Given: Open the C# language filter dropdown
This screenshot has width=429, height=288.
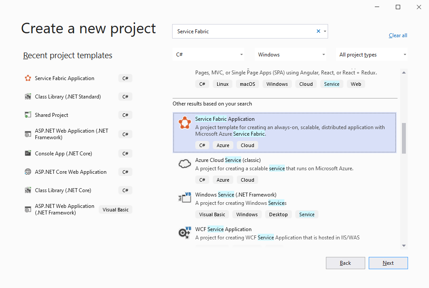Looking at the screenshot, I should [x=208, y=55].
